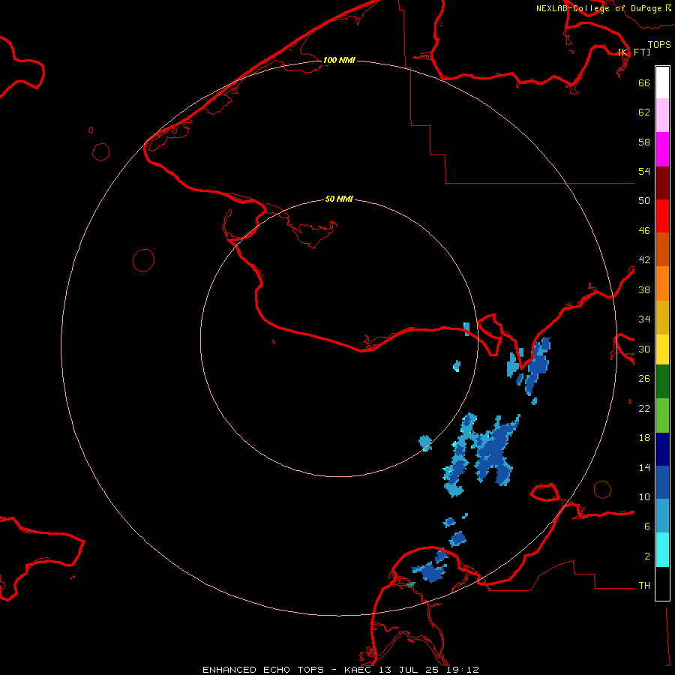
Task: Click the TOPS legend title
Action: (x=659, y=44)
